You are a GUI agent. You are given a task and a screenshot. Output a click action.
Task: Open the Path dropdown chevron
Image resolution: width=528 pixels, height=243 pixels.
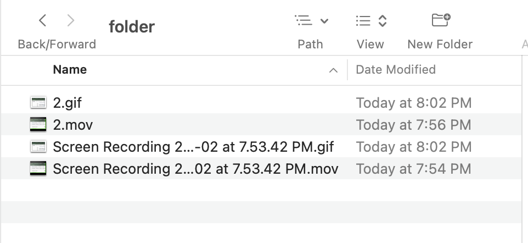[x=324, y=21]
